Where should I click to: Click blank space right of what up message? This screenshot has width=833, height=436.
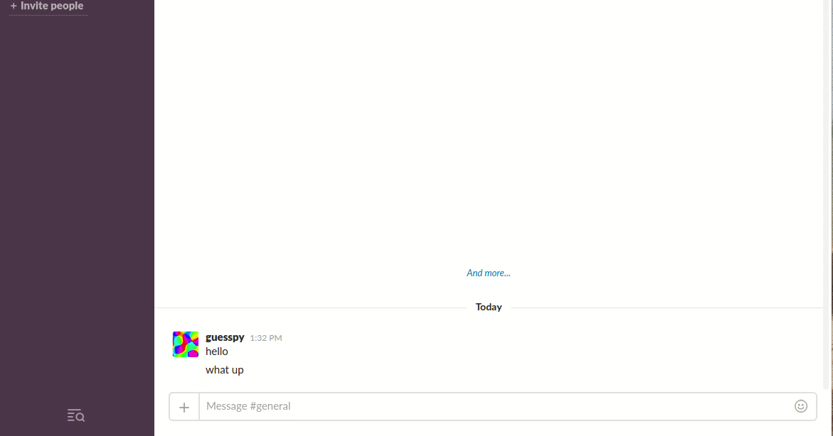pos(531,370)
